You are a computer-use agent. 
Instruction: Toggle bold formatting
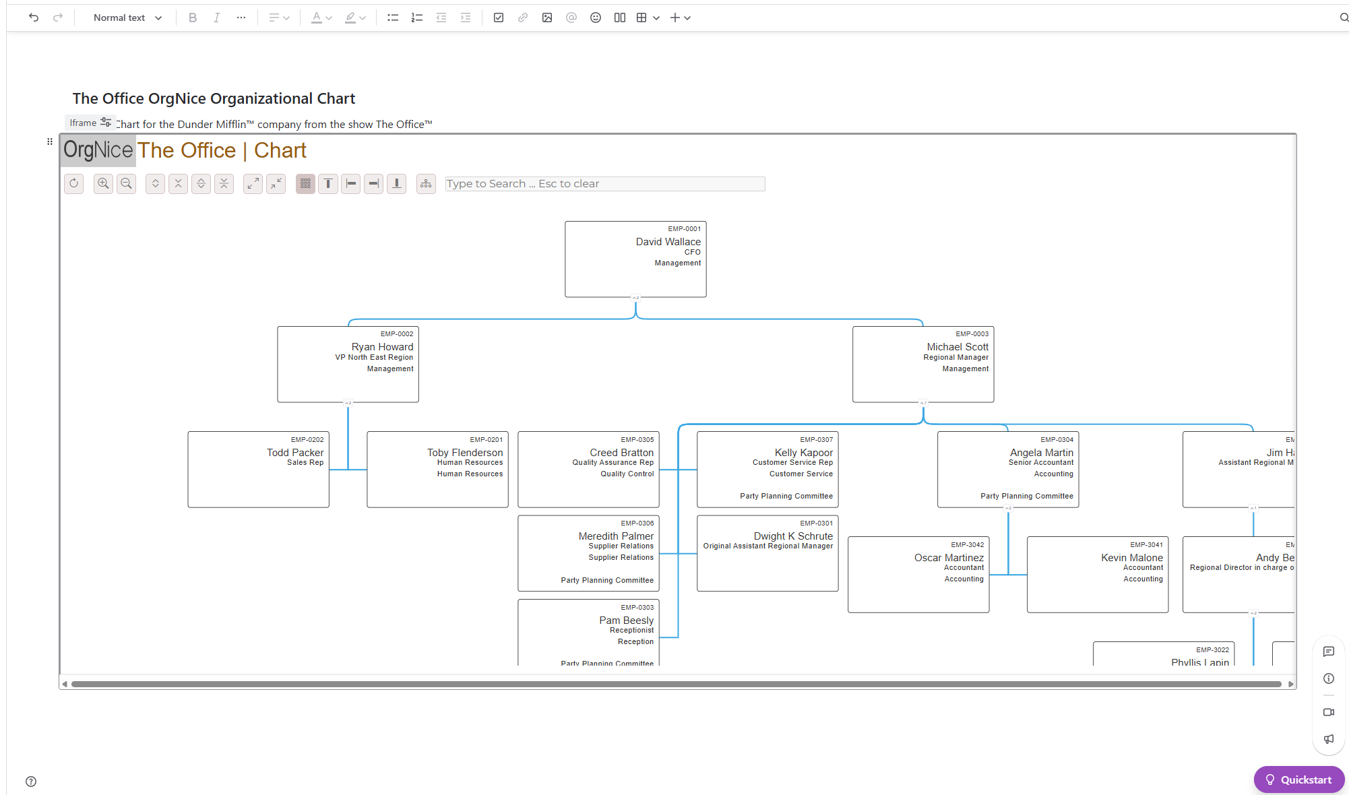(x=193, y=18)
